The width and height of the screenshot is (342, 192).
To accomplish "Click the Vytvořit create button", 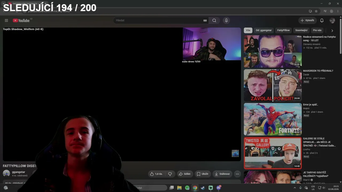I will coord(307,21).
